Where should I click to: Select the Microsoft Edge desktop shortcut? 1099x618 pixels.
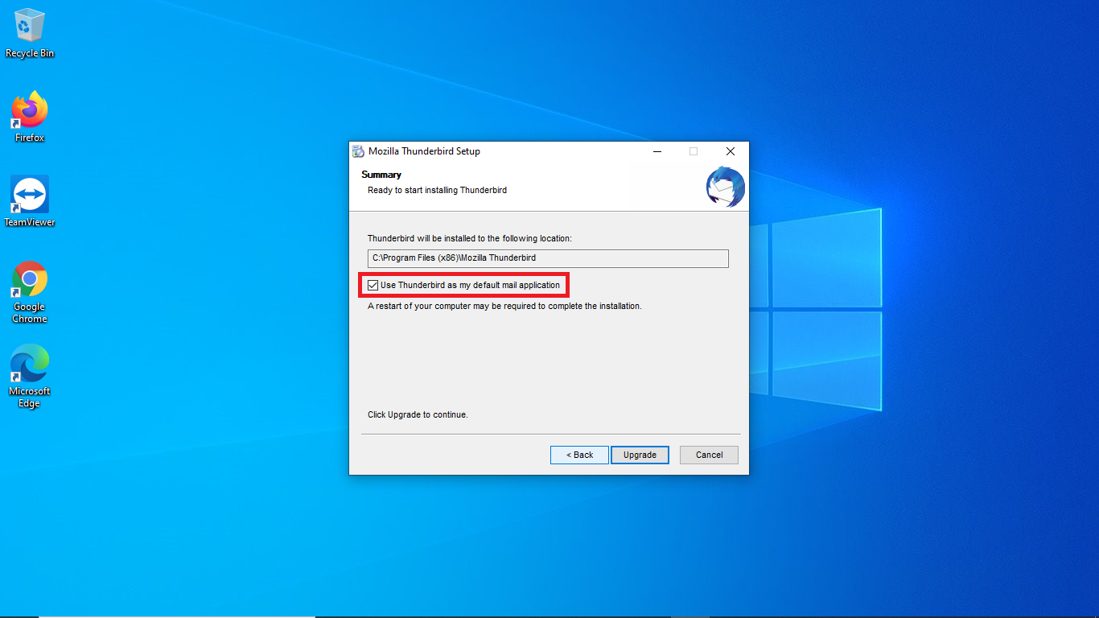pos(30,377)
